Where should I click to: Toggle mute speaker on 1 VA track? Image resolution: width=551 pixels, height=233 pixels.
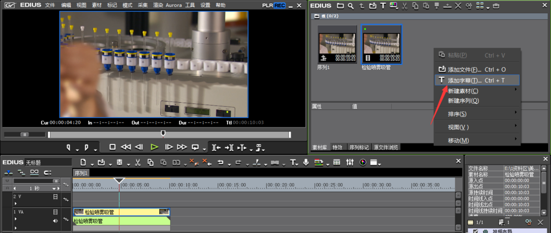tap(55, 221)
